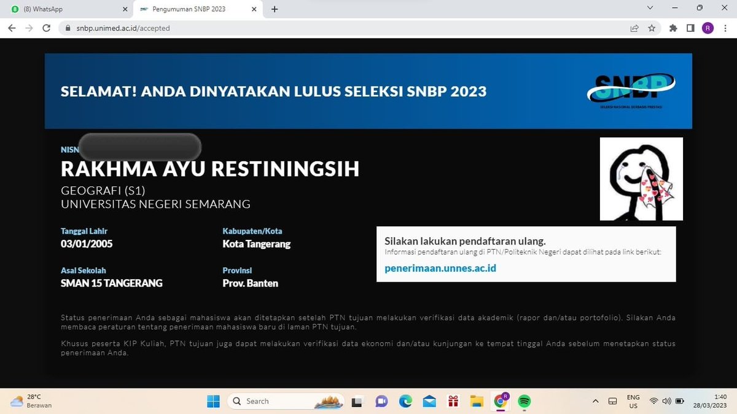Click the volume speaker tray icon
This screenshot has height=414, width=737.
pos(667,401)
